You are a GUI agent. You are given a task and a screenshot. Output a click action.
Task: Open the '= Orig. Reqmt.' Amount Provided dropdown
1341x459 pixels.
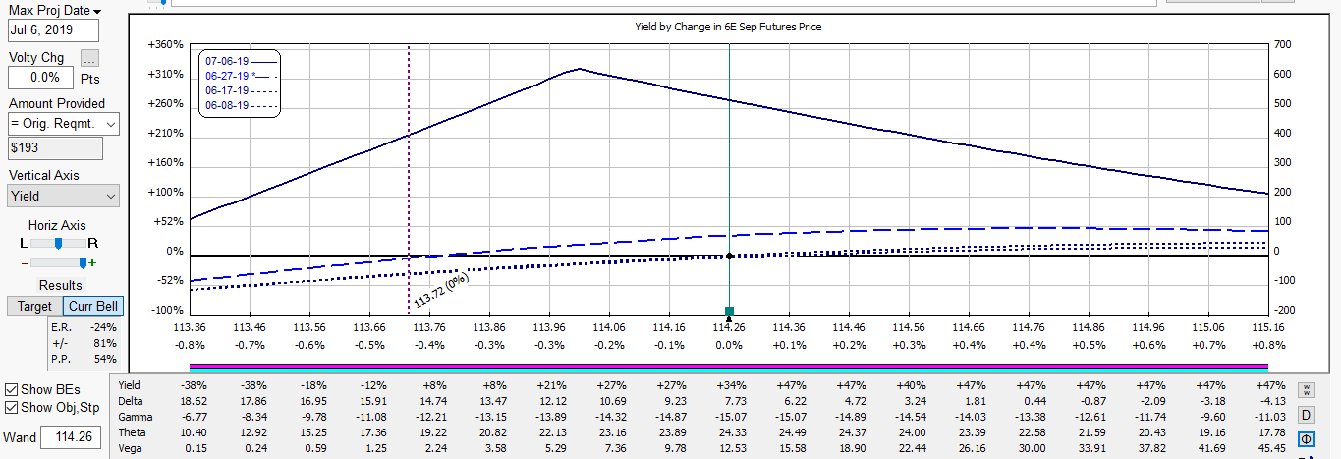pyautogui.click(x=63, y=124)
